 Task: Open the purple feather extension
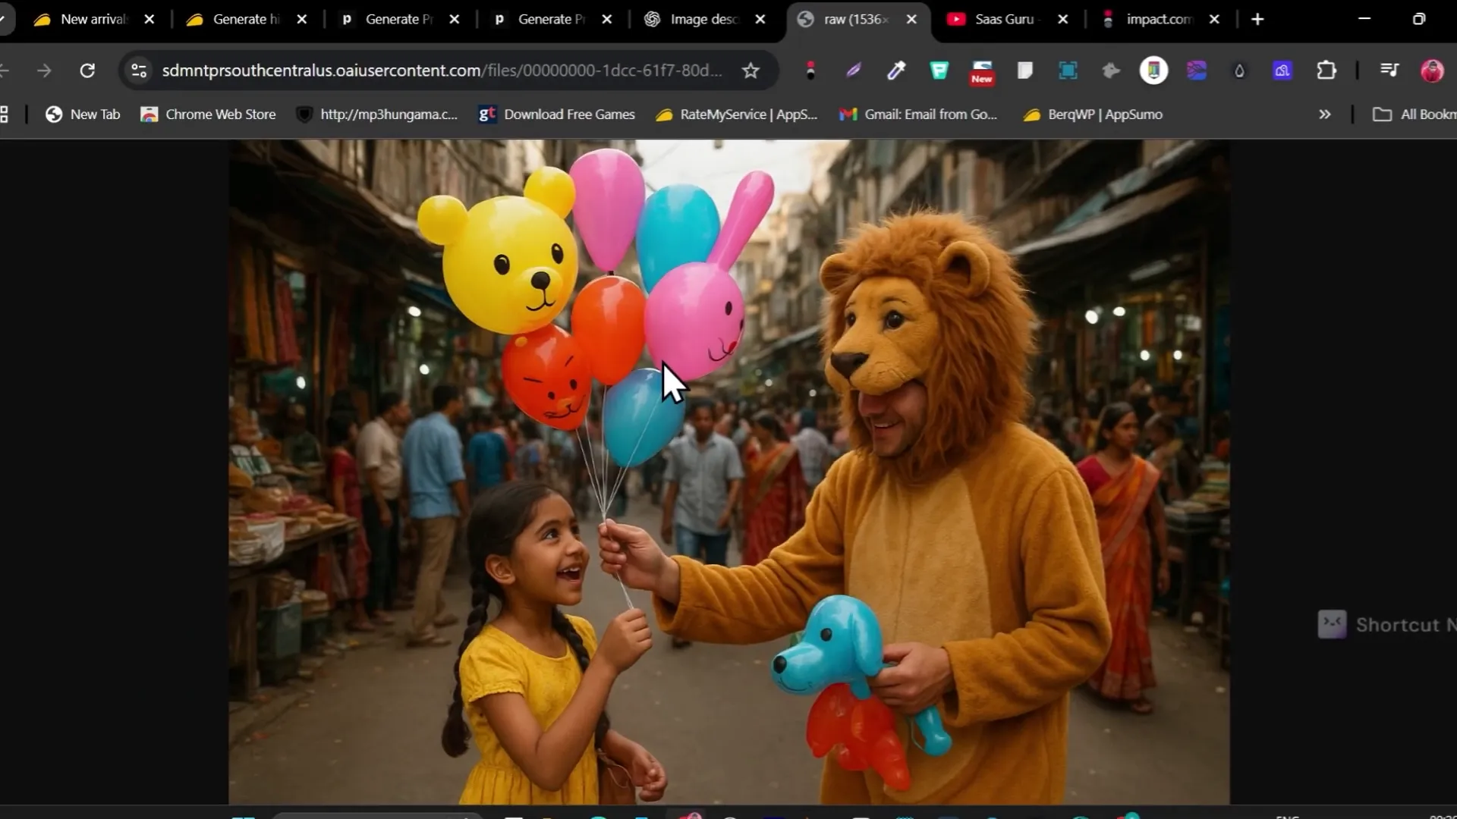click(x=853, y=71)
